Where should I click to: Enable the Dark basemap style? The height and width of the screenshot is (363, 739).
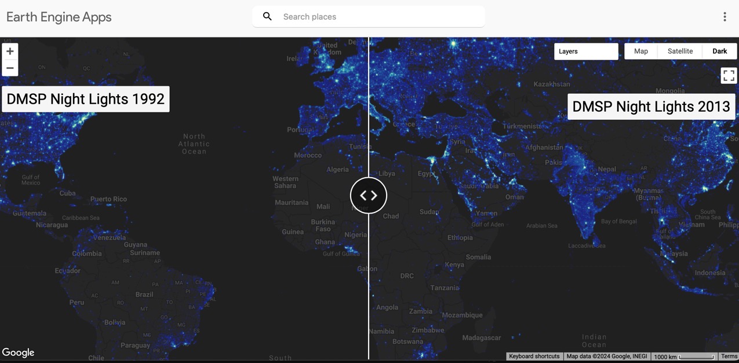719,51
